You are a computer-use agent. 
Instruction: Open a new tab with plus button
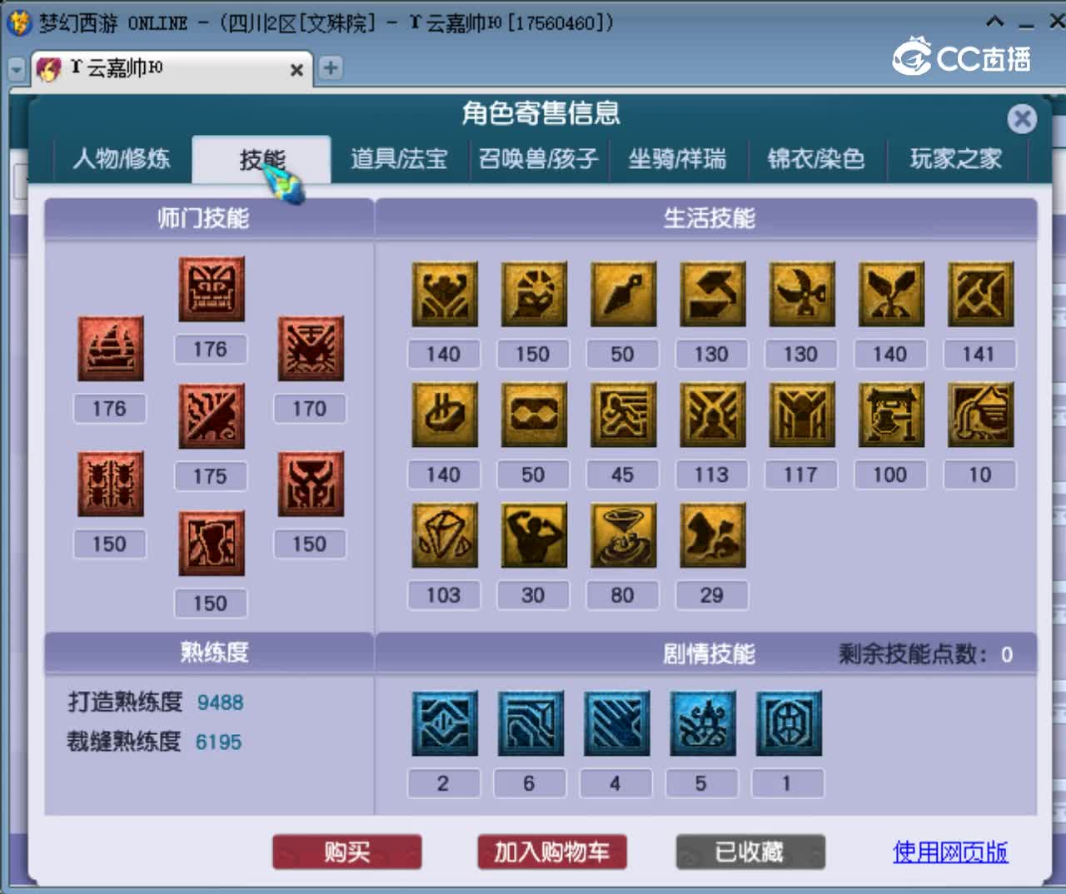(x=331, y=67)
